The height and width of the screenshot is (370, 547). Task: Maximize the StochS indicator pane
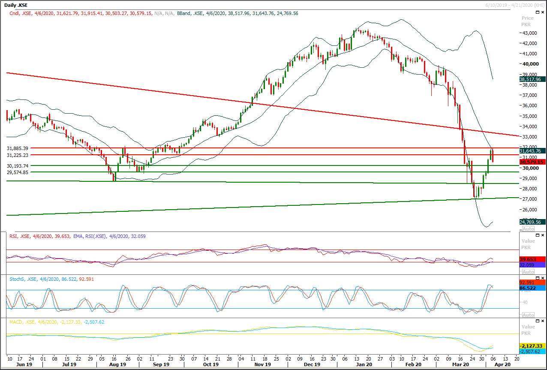(x=537, y=278)
